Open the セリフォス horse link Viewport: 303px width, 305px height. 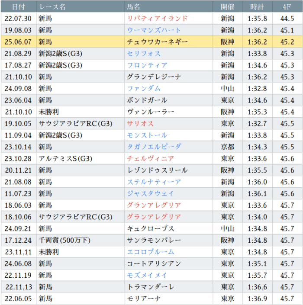pos(144,54)
